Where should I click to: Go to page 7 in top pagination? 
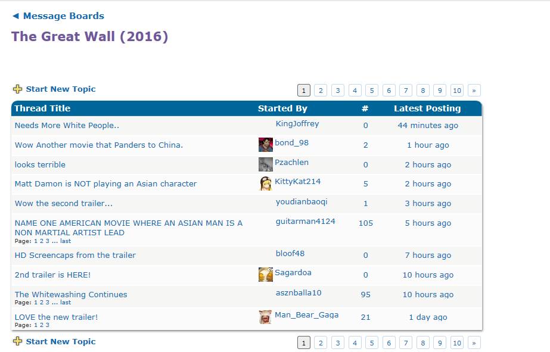(x=406, y=91)
